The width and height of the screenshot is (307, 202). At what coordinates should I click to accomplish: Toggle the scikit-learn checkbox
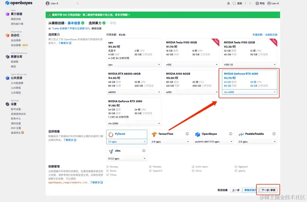(x=193, y=167)
